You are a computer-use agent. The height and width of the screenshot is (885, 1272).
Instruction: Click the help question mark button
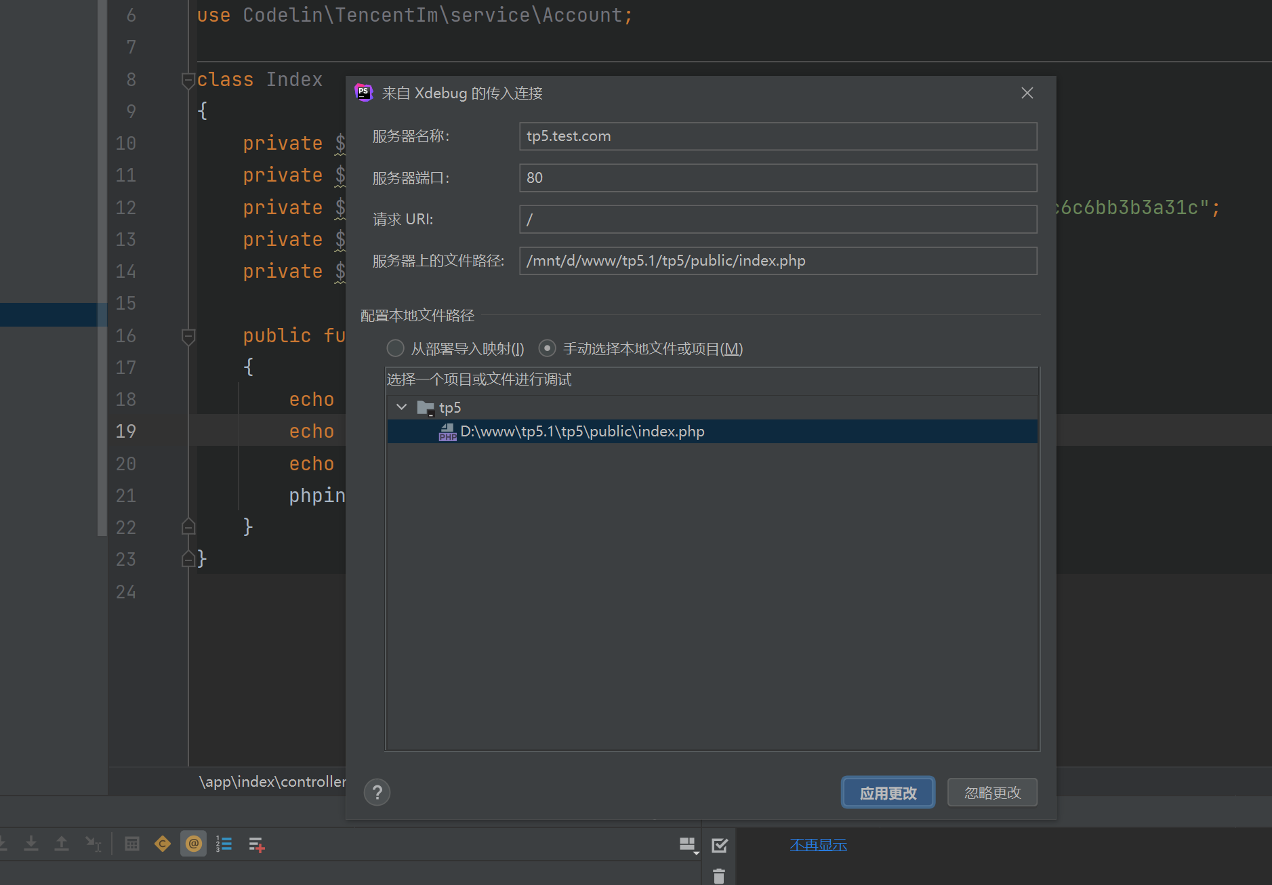point(377,792)
